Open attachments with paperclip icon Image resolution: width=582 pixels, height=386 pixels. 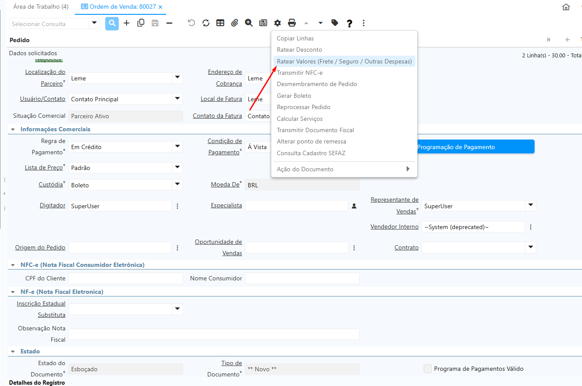point(234,23)
